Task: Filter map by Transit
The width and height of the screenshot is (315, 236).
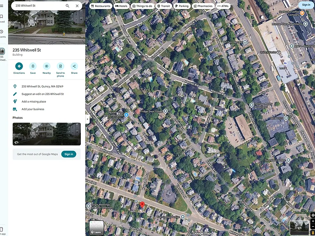Action: tap(164, 6)
